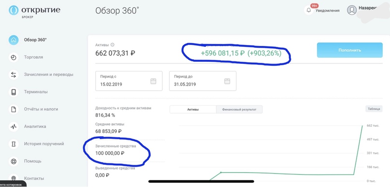Click the 331 тыс. chart axis label

[373, 153]
